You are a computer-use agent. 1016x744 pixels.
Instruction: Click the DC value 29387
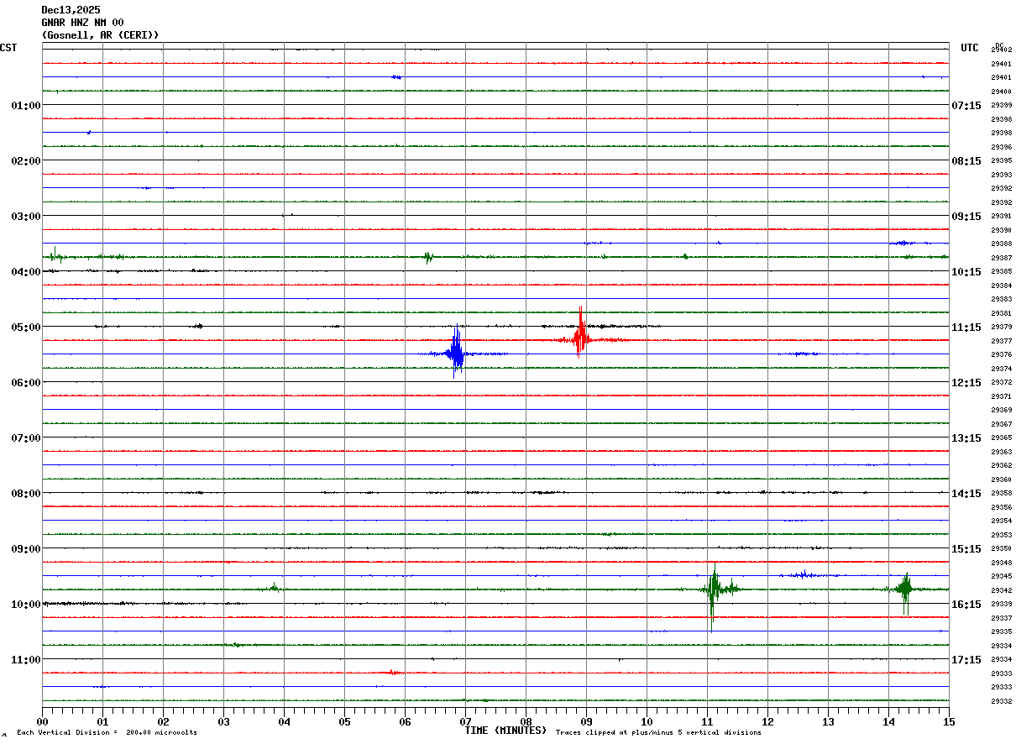pyautogui.click(x=1001, y=257)
